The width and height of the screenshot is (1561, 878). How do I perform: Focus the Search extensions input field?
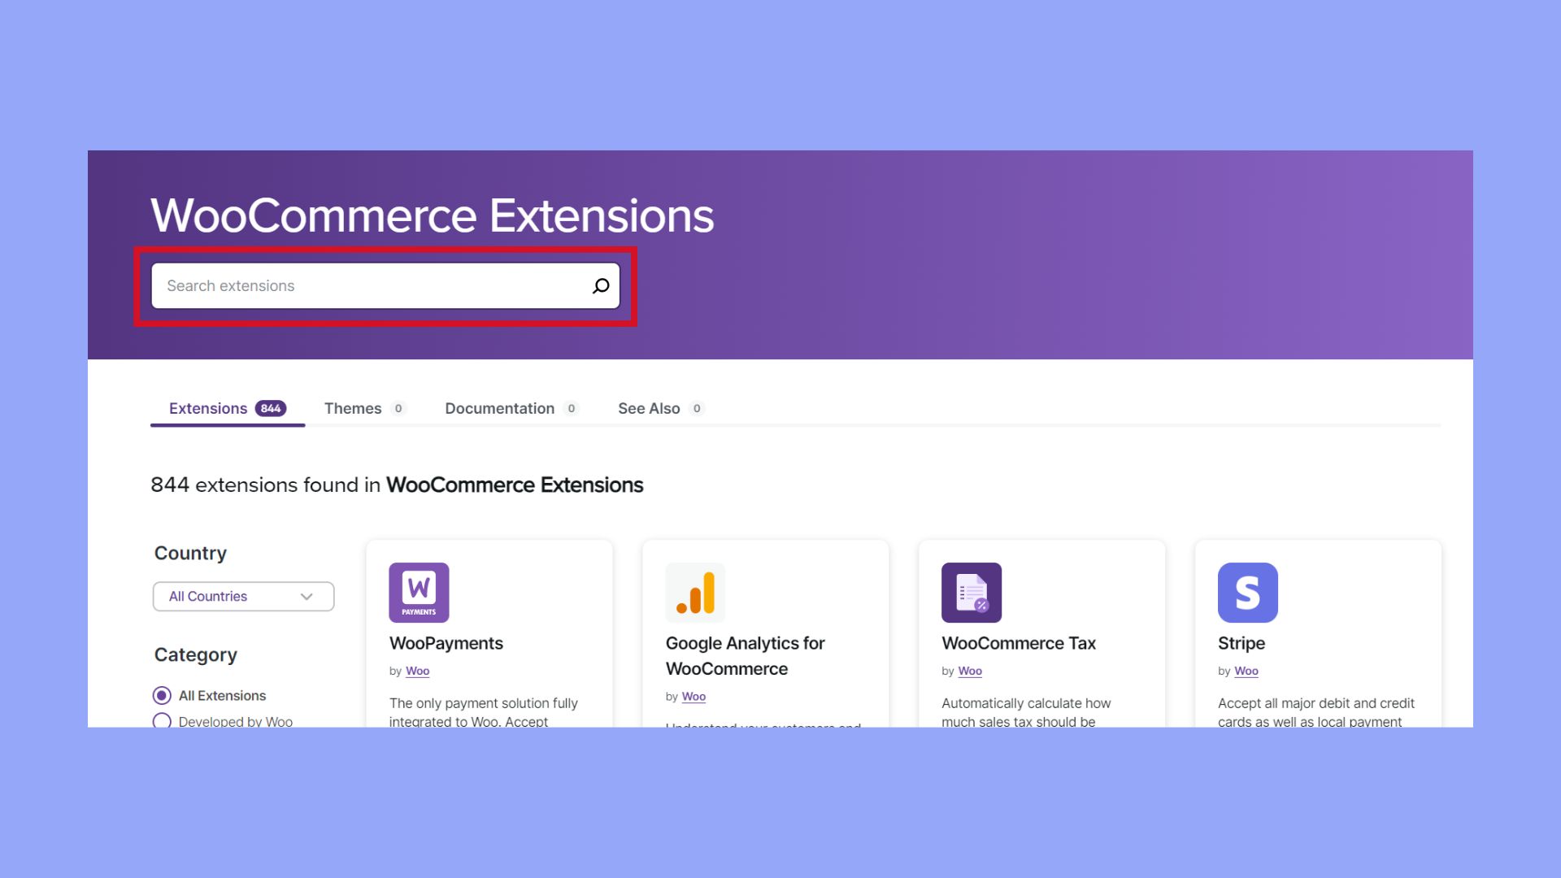[x=385, y=286]
